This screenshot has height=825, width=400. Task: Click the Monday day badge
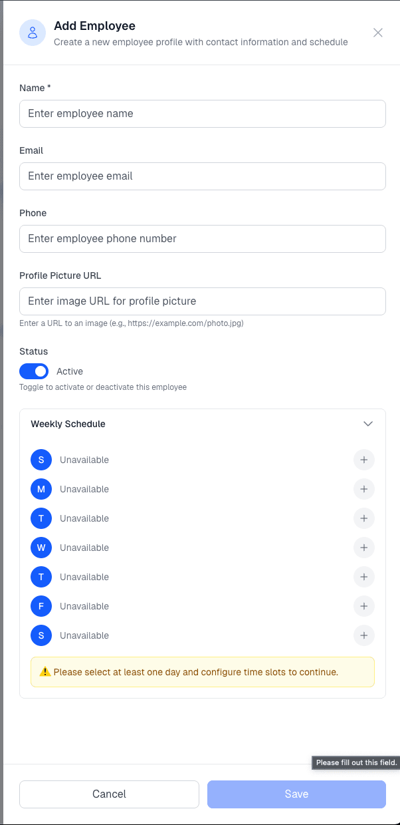(41, 489)
